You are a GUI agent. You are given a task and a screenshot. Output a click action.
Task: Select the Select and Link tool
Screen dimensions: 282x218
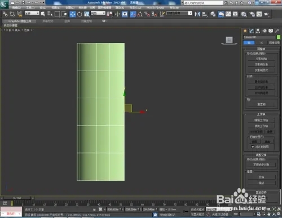[5, 14]
